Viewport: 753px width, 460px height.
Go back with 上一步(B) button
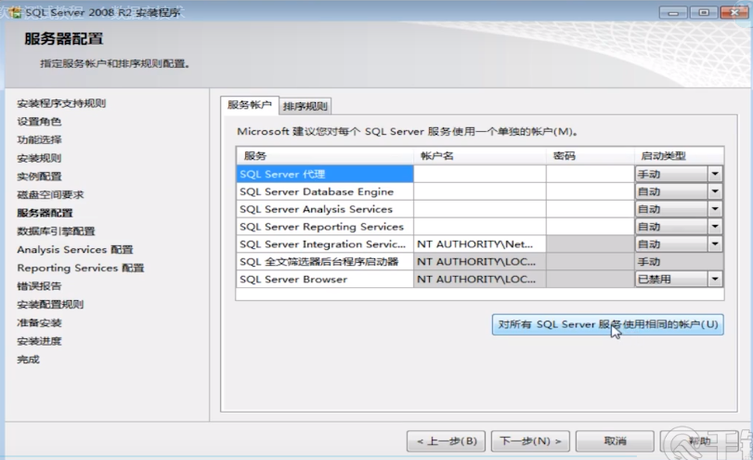tap(446, 440)
